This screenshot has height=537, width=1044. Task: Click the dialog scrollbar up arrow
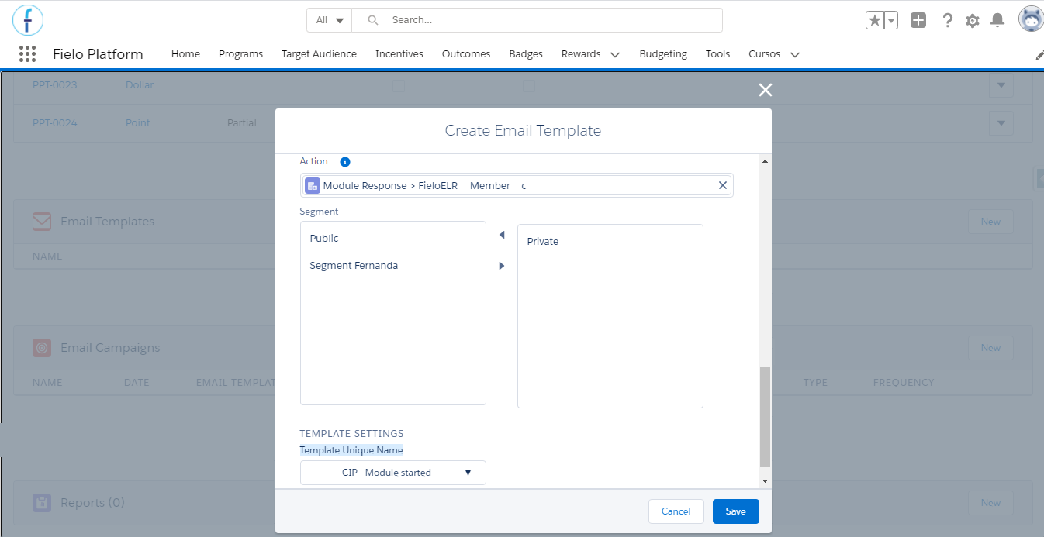point(766,161)
